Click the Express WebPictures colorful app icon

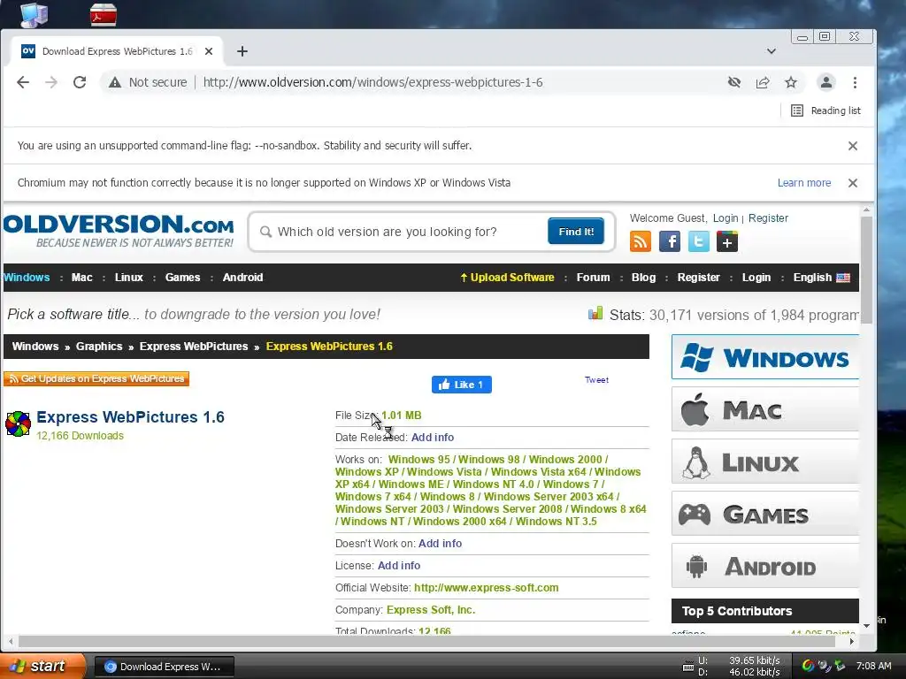coord(18,423)
